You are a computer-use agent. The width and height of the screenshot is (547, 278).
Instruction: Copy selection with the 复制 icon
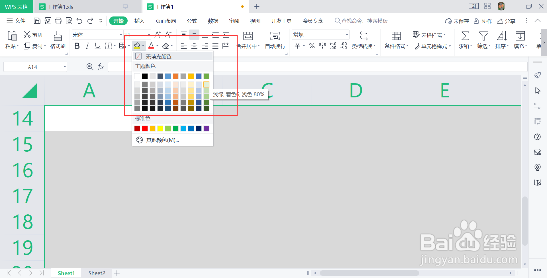(x=27, y=46)
